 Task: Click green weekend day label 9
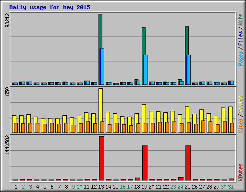click(x=74, y=187)
